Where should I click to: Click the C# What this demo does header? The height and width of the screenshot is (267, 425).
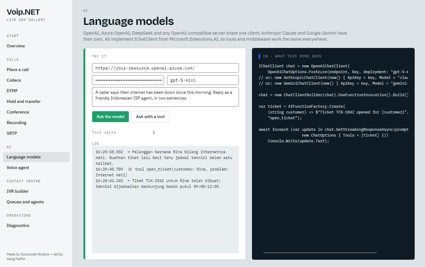(292, 56)
